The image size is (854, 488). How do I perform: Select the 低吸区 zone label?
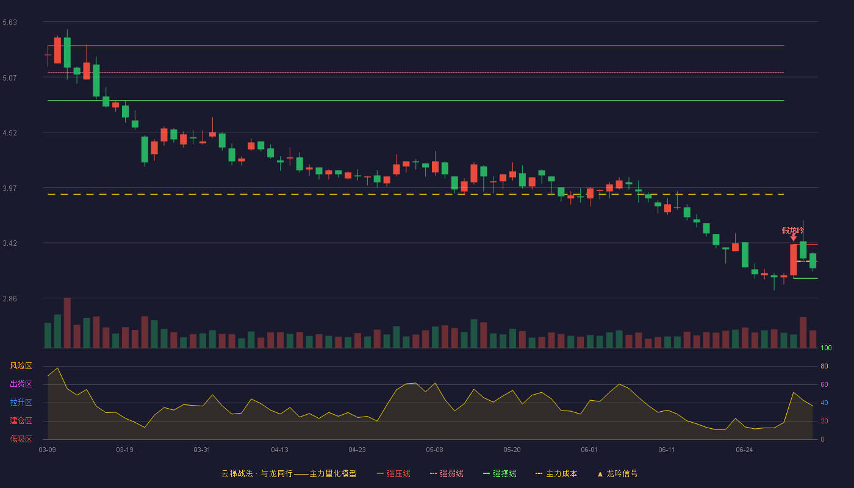[x=21, y=439]
